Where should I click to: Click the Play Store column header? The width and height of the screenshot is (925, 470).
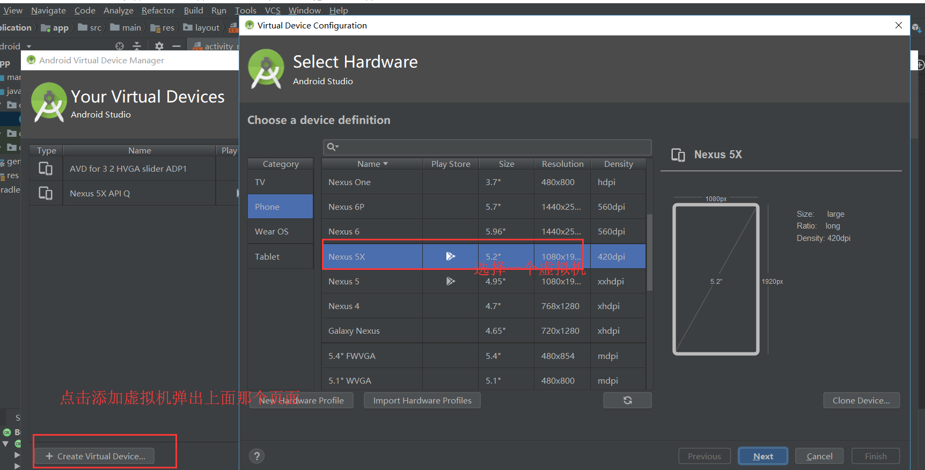click(451, 164)
